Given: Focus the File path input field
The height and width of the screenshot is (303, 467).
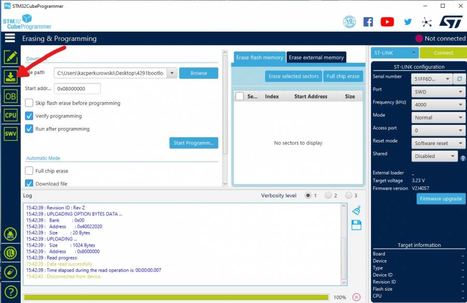Looking at the screenshot, I should (110, 73).
